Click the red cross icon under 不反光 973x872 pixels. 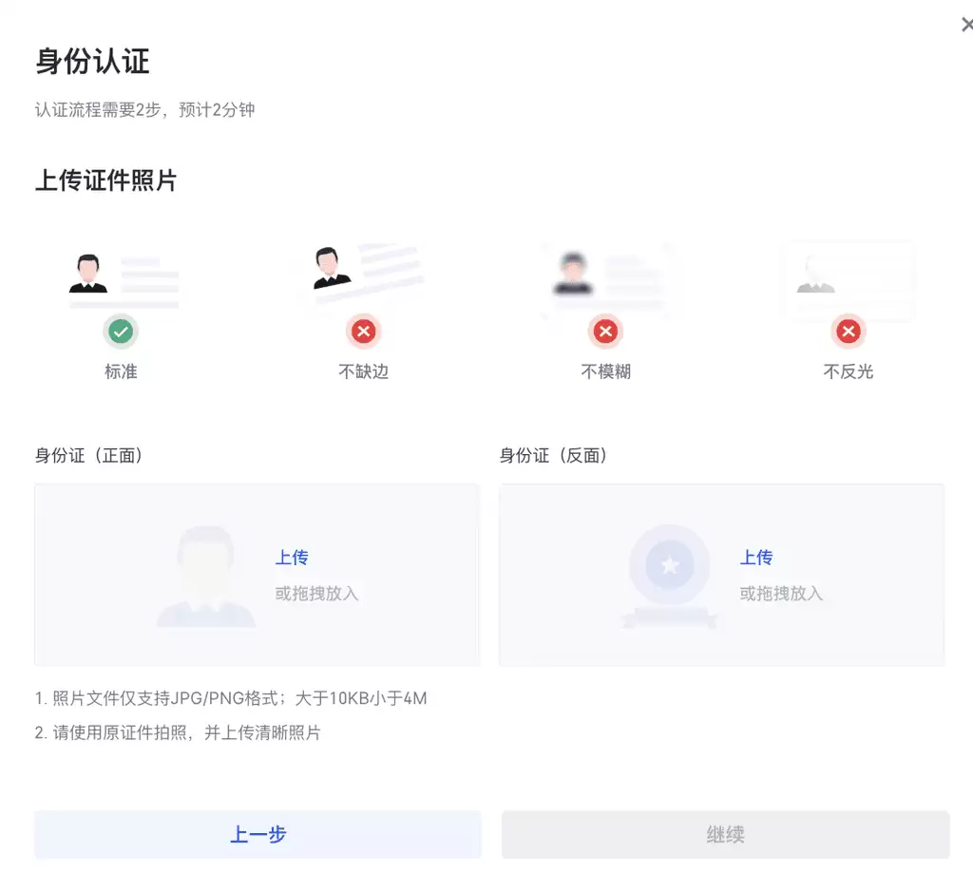click(x=848, y=332)
